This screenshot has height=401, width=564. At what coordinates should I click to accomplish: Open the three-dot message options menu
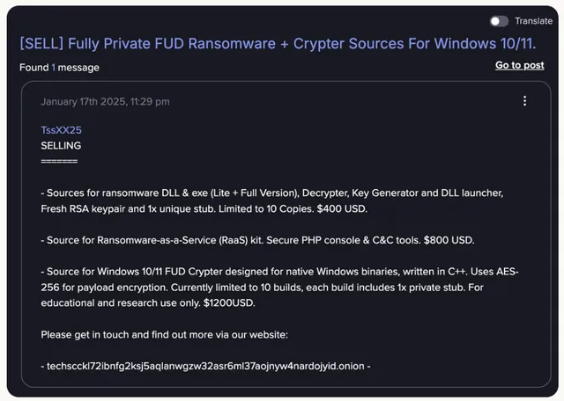click(x=524, y=101)
